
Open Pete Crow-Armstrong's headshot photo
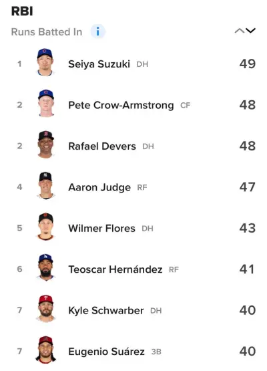click(x=46, y=104)
